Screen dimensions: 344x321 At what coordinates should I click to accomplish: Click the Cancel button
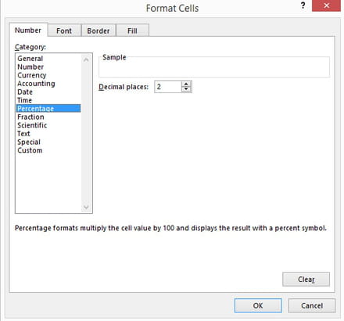(312, 305)
